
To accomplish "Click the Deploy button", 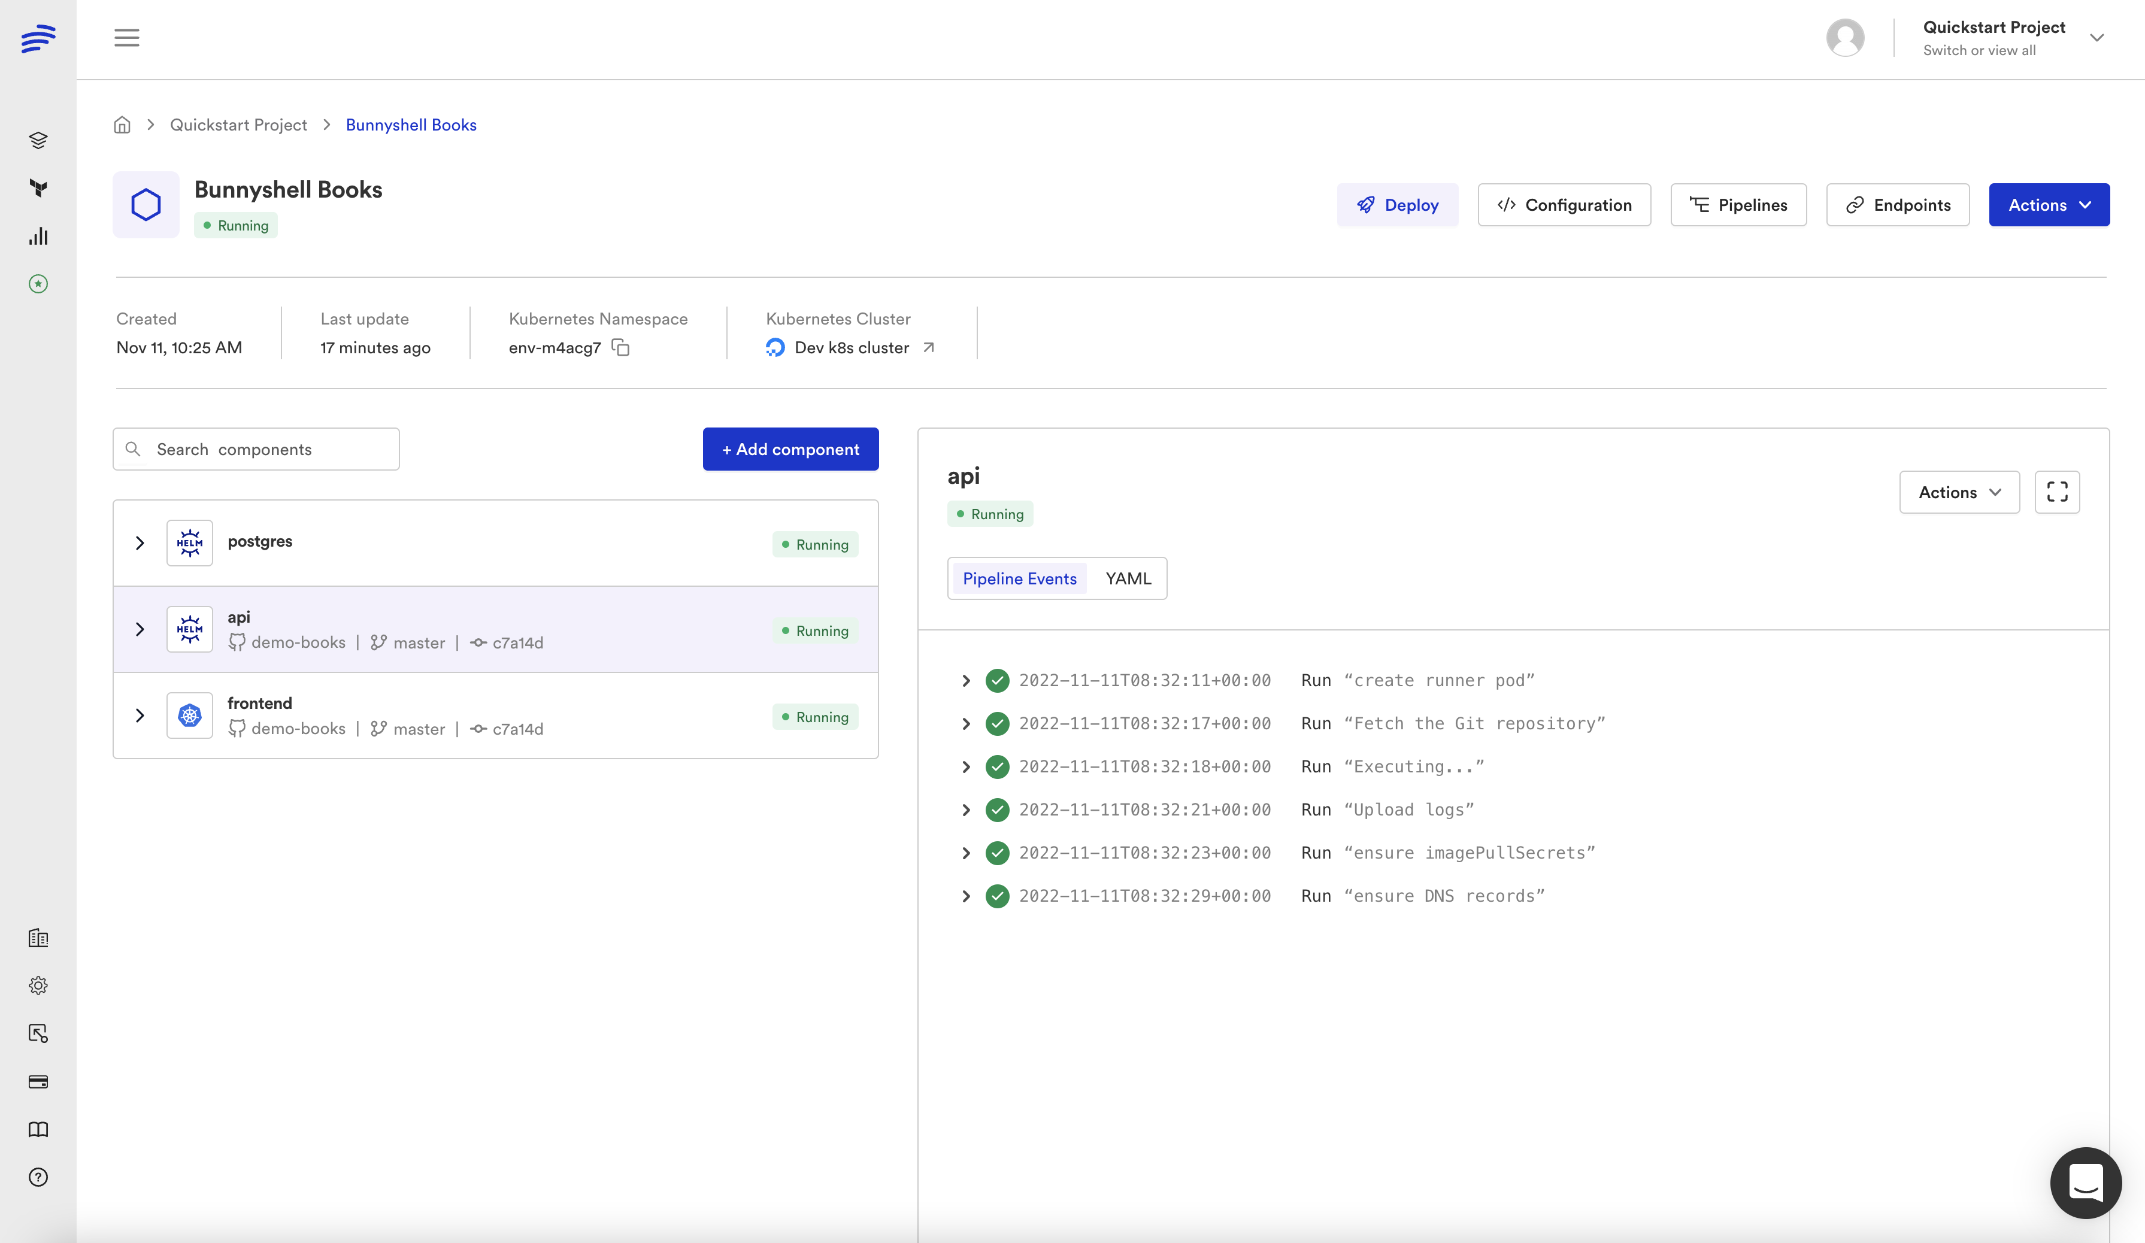I will (1397, 205).
